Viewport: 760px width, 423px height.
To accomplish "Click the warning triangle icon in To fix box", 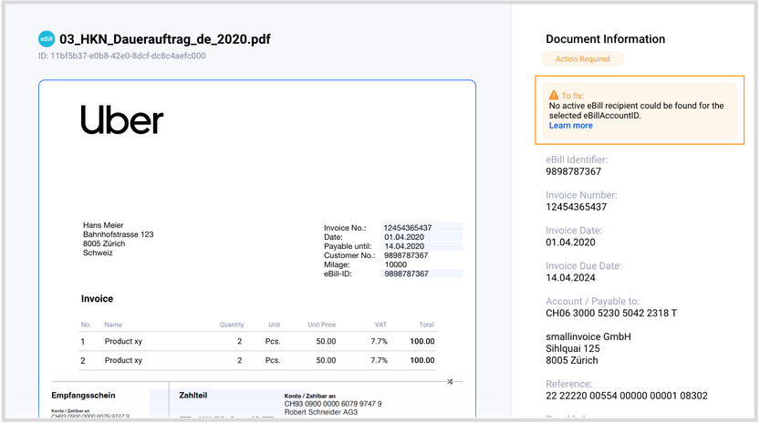I will [x=554, y=95].
